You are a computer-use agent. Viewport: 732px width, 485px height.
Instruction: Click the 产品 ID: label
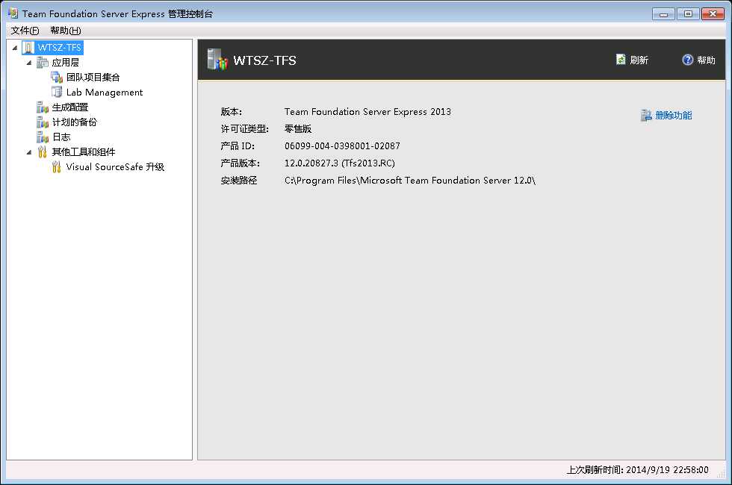pos(238,146)
